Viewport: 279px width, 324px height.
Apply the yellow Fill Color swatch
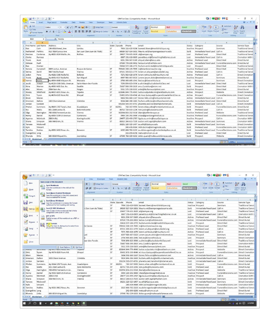click(x=64, y=32)
